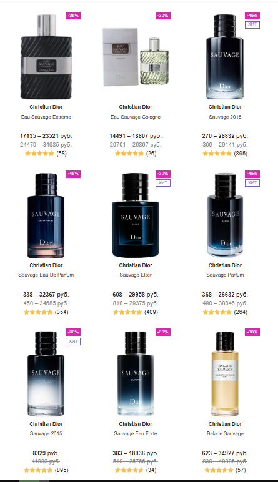This screenshot has height=482, width=278.
Task: Open the Sauvage Eau Forte link
Action: [x=136, y=433]
